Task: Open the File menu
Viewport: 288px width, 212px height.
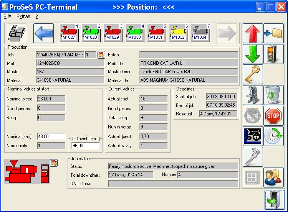Action: click(x=7, y=16)
